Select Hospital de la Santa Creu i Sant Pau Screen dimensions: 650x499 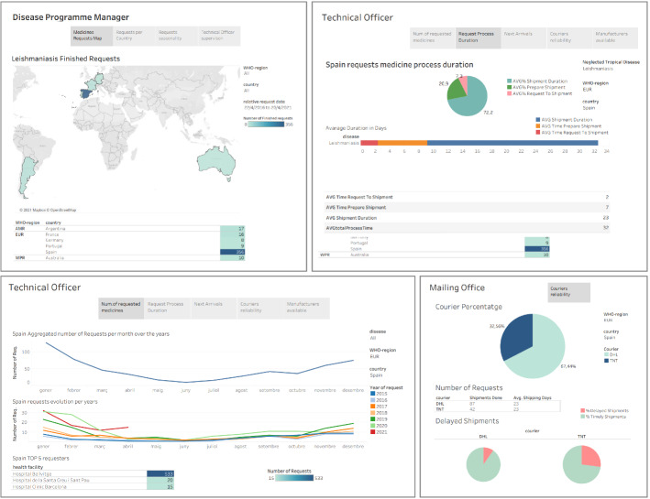point(93,480)
